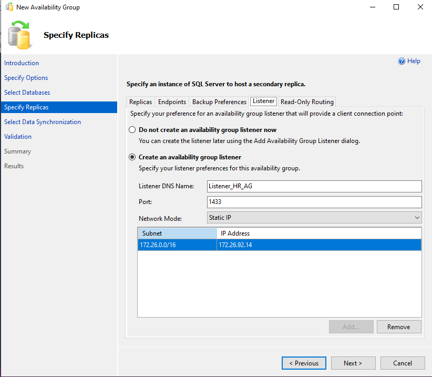Screen dimensions: 432x377
Task: Select the 172.26.0.0/16 subnet row
Action: [177, 245]
